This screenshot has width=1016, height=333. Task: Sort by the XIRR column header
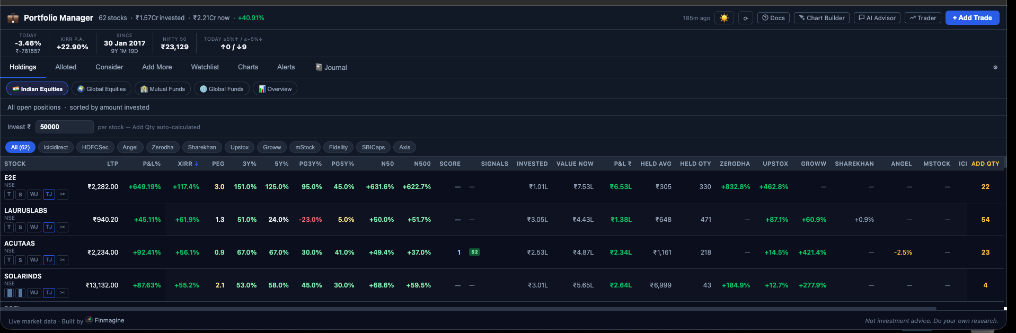point(188,164)
